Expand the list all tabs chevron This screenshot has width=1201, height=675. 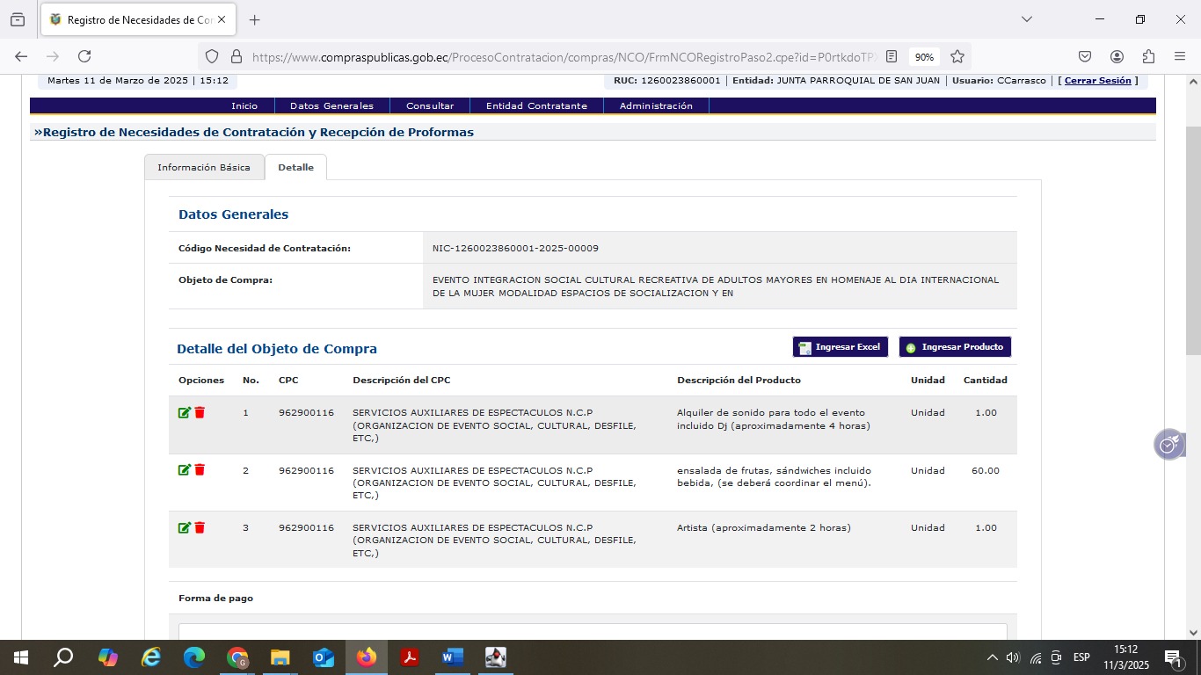pos(1026,19)
